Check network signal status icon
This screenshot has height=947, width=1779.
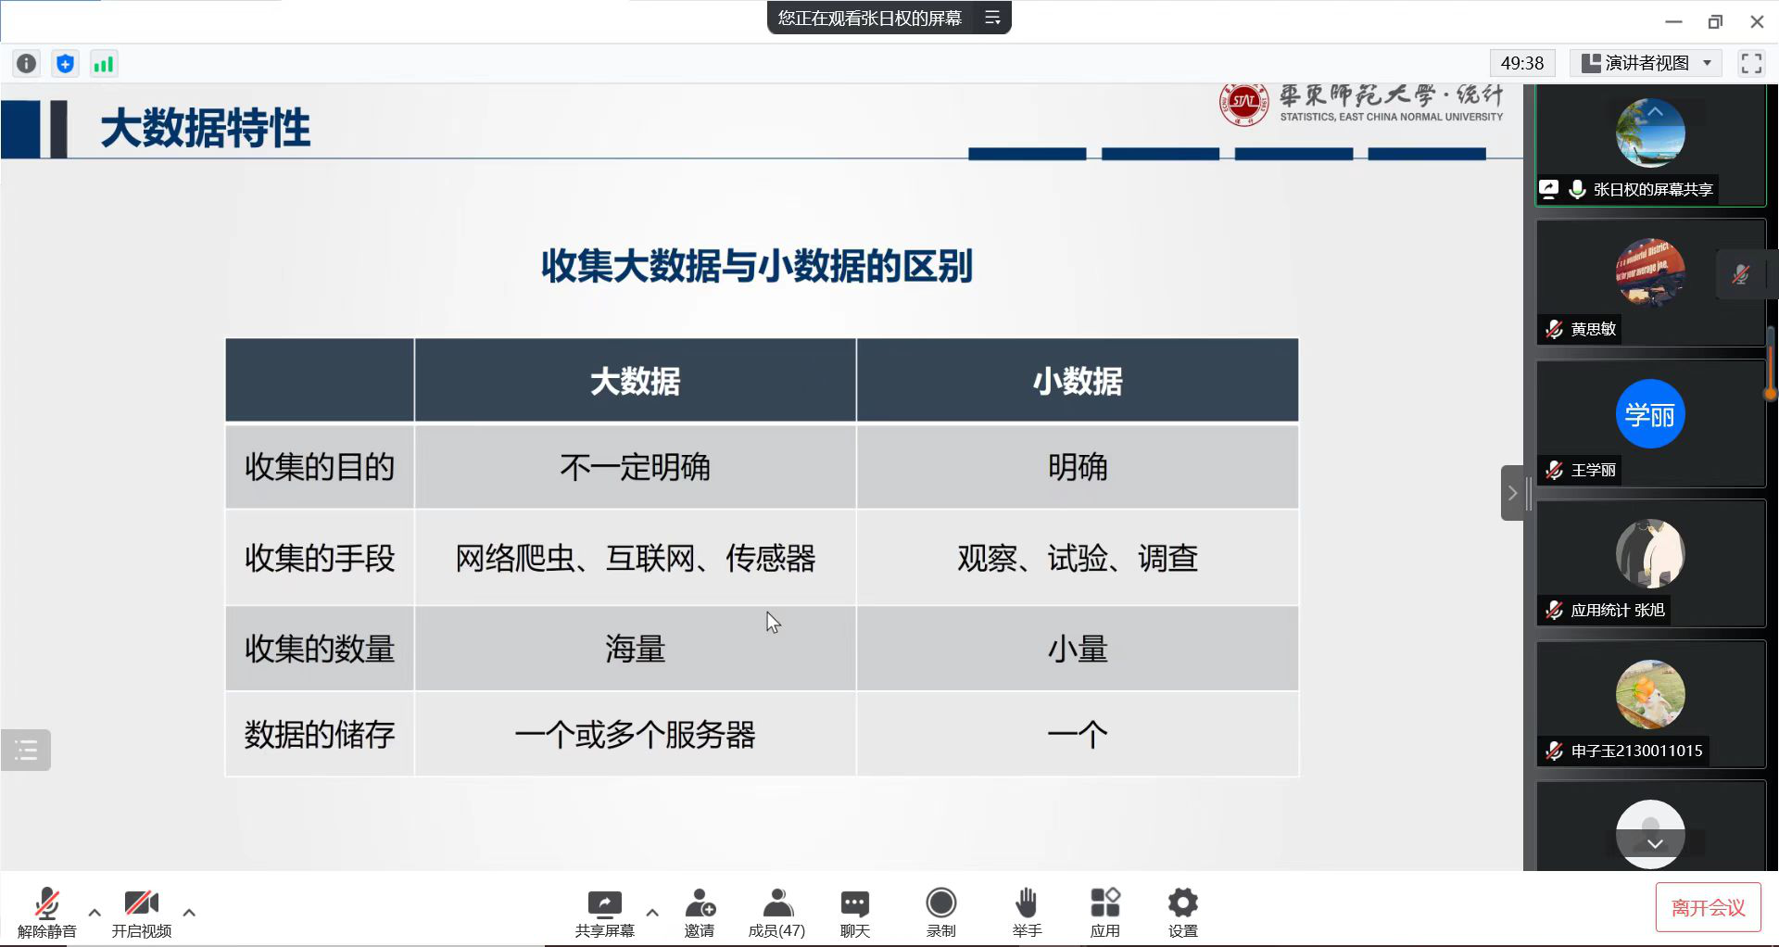click(x=103, y=63)
